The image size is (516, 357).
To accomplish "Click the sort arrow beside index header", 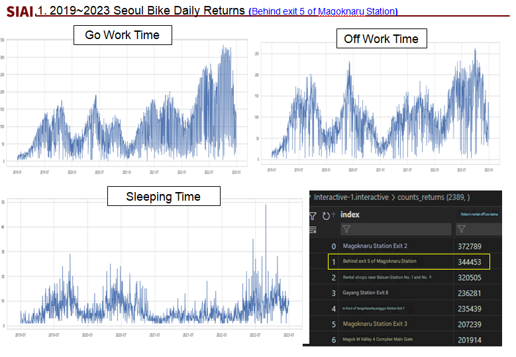I will [x=334, y=216].
